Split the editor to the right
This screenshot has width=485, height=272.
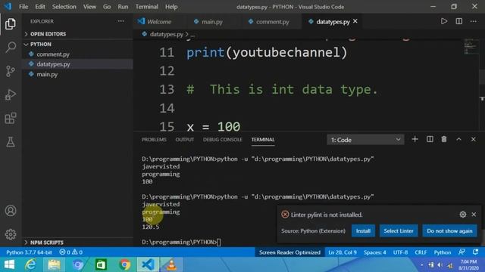click(x=459, y=21)
